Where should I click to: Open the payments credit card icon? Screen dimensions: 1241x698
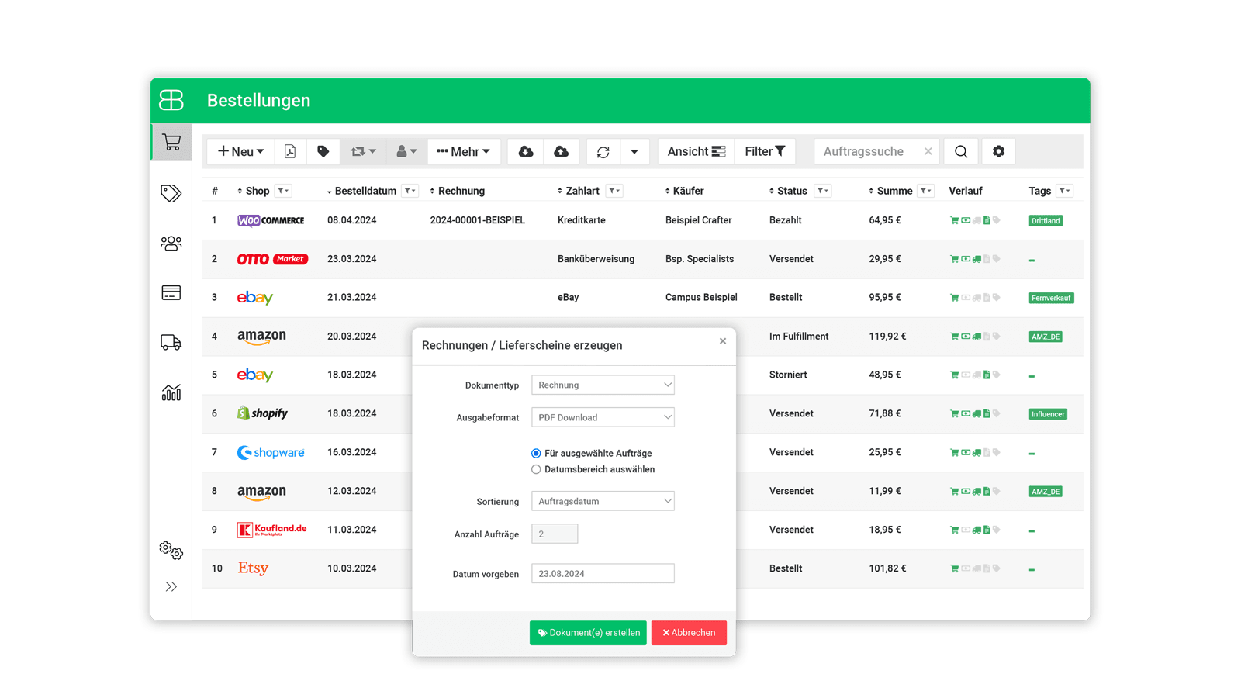click(171, 292)
